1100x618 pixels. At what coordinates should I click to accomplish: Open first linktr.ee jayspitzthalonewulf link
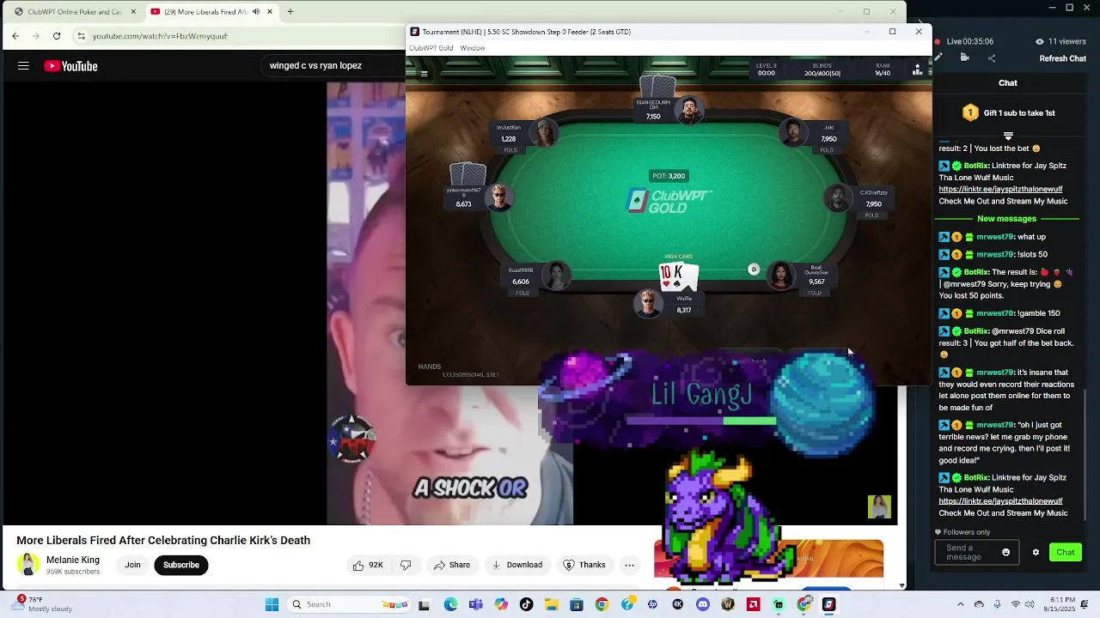1000,190
